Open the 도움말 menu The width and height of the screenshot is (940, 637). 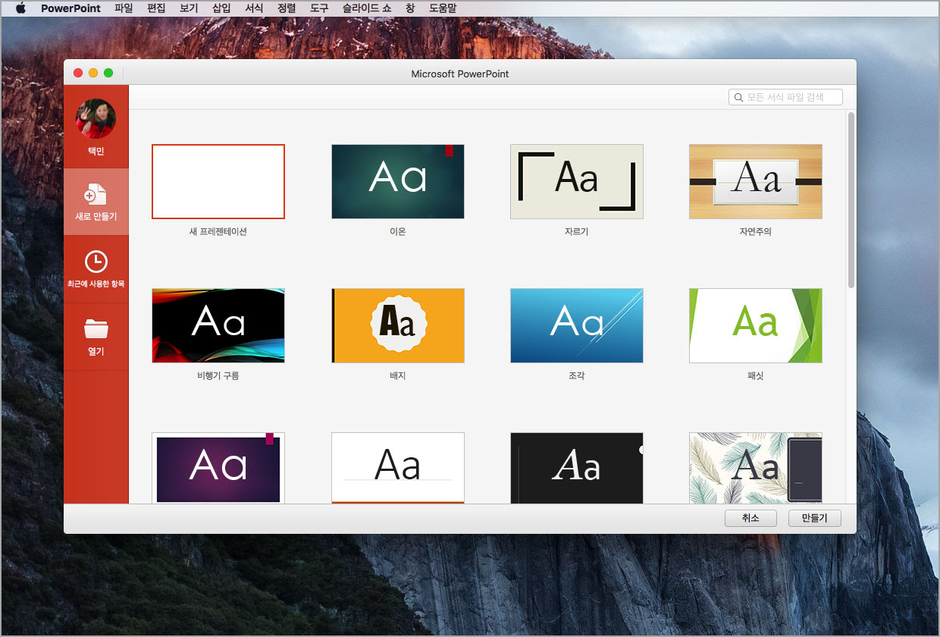(443, 8)
